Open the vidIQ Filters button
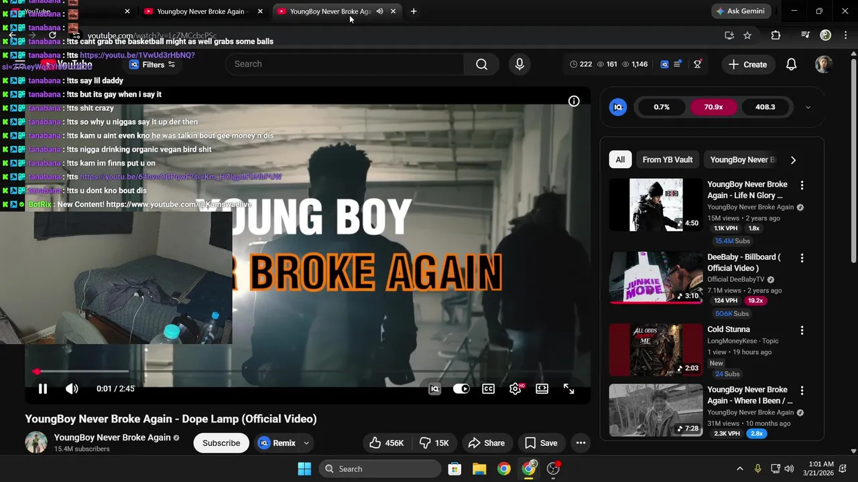This screenshot has height=482, width=858. (x=152, y=64)
